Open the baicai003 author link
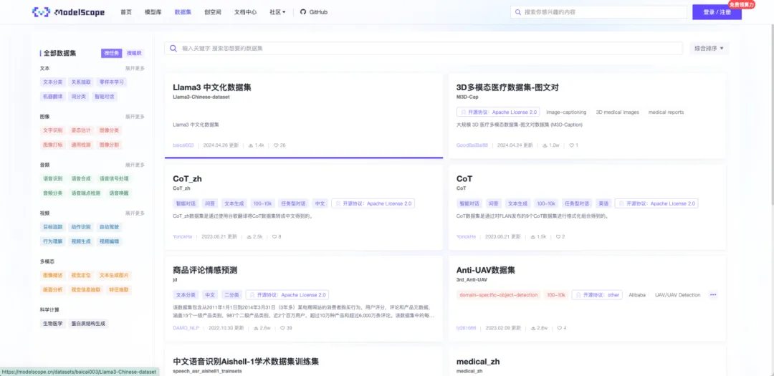This screenshot has width=774, height=376. click(183, 145)
